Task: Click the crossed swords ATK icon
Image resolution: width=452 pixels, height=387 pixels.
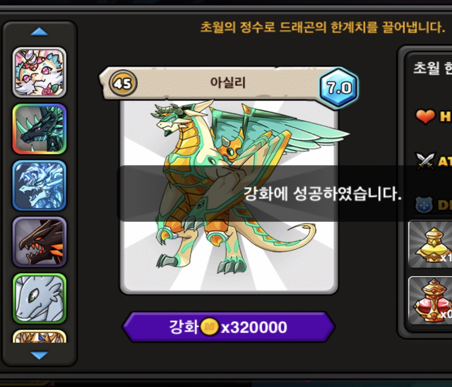Action: tap(425, 161)
